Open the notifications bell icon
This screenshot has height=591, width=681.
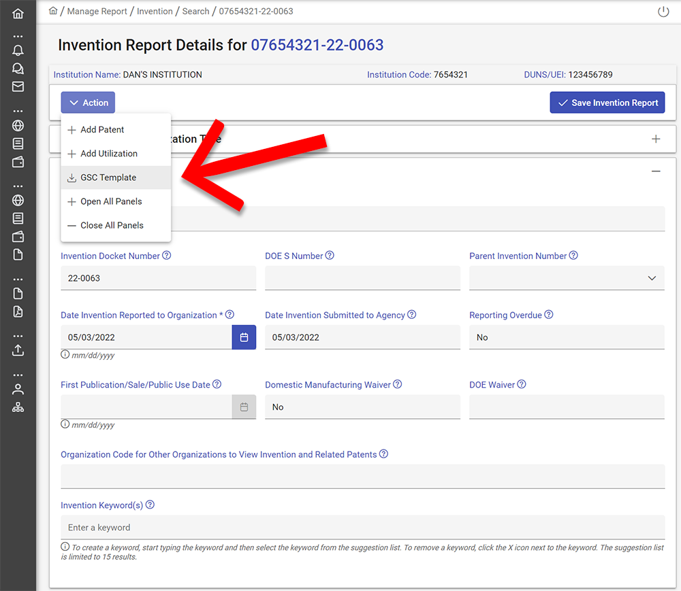[18, 50]
